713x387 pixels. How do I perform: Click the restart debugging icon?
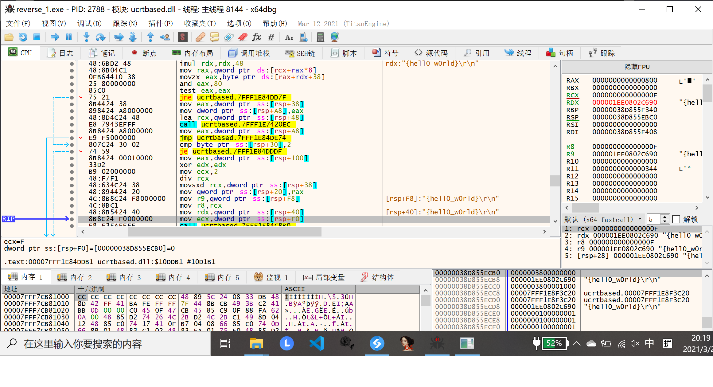click(23, 37)
